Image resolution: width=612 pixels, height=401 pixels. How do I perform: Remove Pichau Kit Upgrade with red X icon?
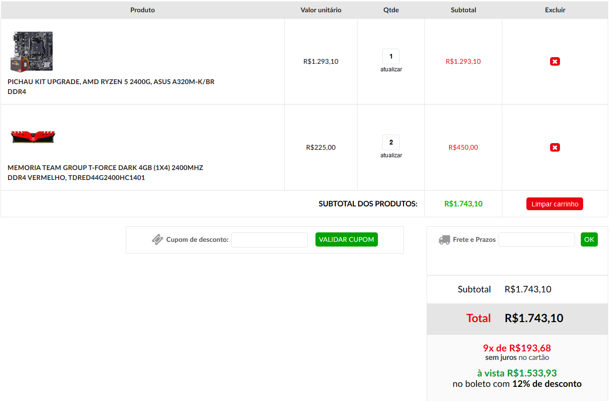[x=555, y=61]
